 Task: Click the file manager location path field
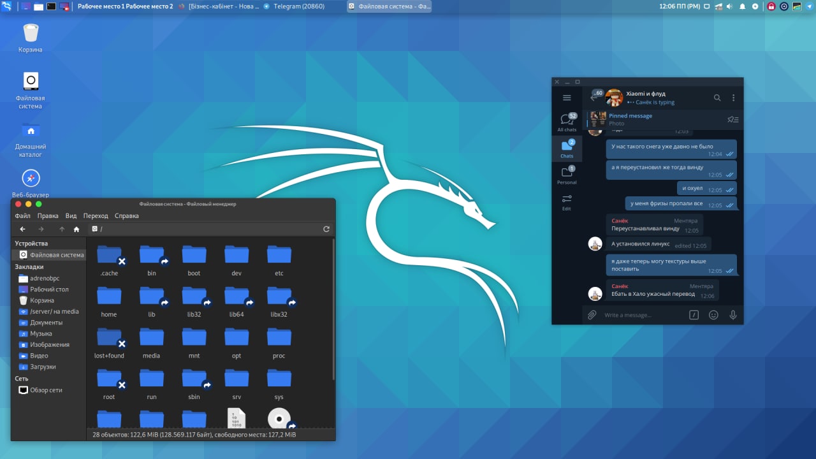pyautogui.click(x=204, y=229)
